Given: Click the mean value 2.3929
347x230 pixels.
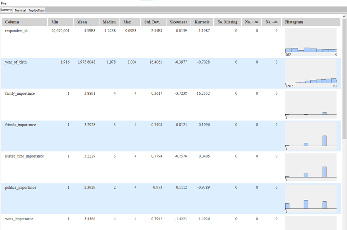Looking at the screenshot, I should pyautogui.click(x=90, y=187).
